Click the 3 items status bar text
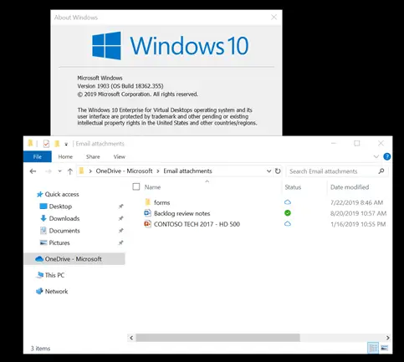Screen dimensions: 404x362 point(40,349)
